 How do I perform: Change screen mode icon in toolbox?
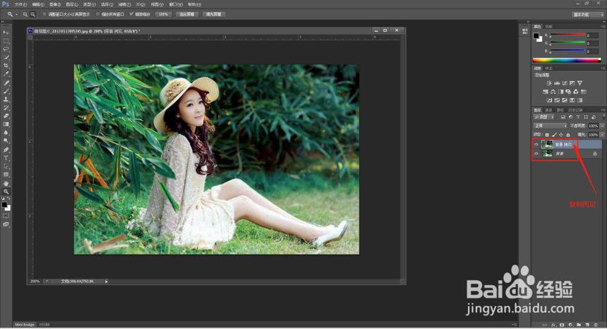point(6,225)
